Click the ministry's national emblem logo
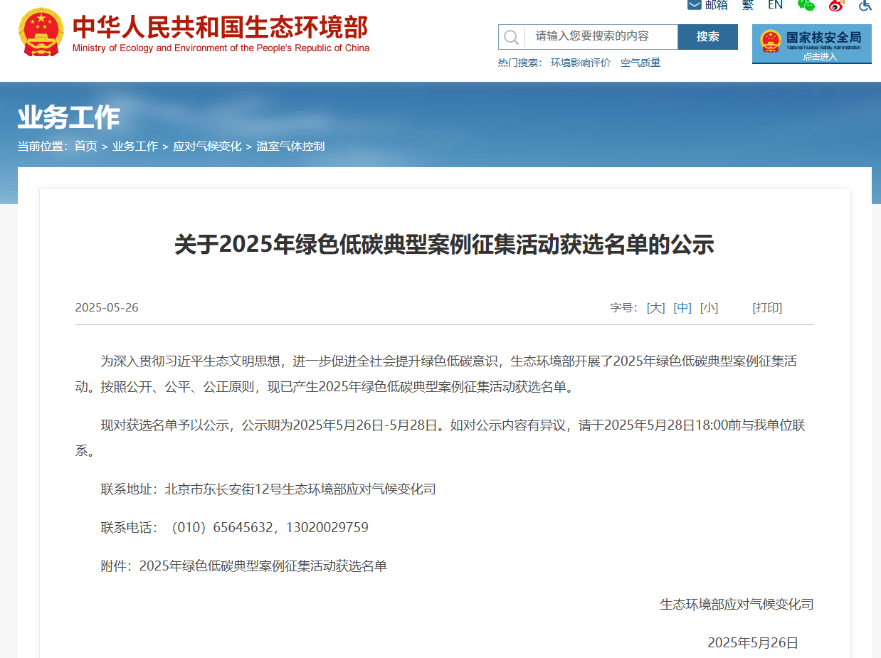 tap(41, 31)
